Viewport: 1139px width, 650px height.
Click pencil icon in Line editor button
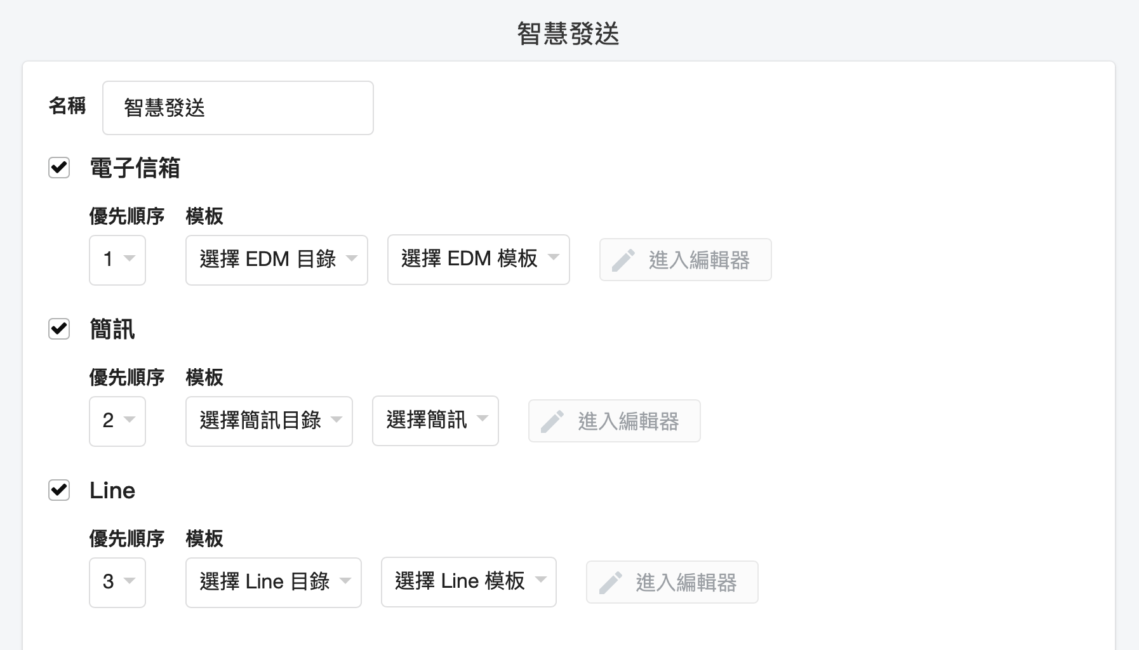[610, 583]
